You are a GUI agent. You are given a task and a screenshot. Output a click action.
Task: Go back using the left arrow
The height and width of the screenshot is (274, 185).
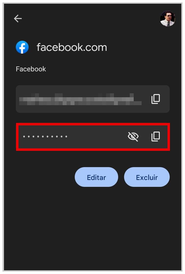[x=18, y=19]
